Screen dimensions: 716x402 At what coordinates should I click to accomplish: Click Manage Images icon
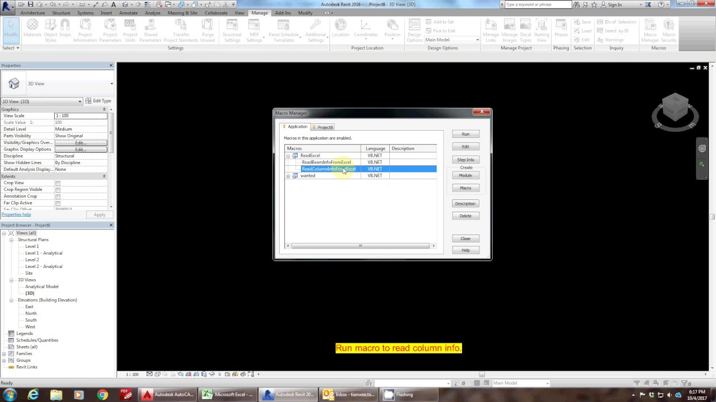click(510, 30)
